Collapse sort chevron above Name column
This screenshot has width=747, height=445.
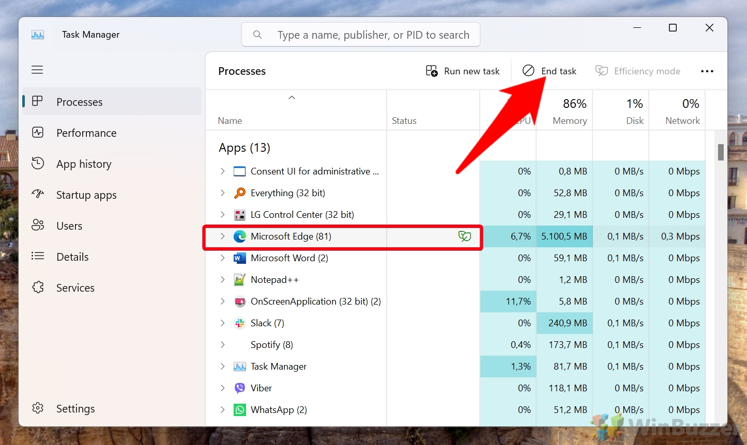pos(292,98)
